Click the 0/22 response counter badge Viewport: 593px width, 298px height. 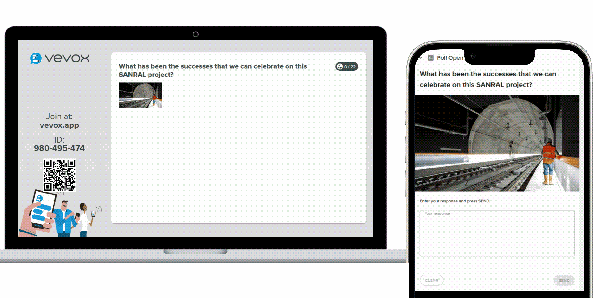347,66
